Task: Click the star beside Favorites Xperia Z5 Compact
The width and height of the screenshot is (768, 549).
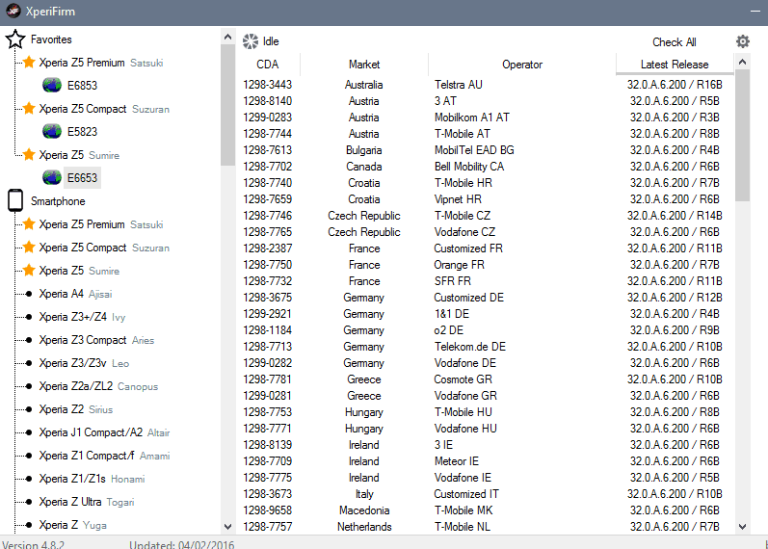Action: point(29,108)
